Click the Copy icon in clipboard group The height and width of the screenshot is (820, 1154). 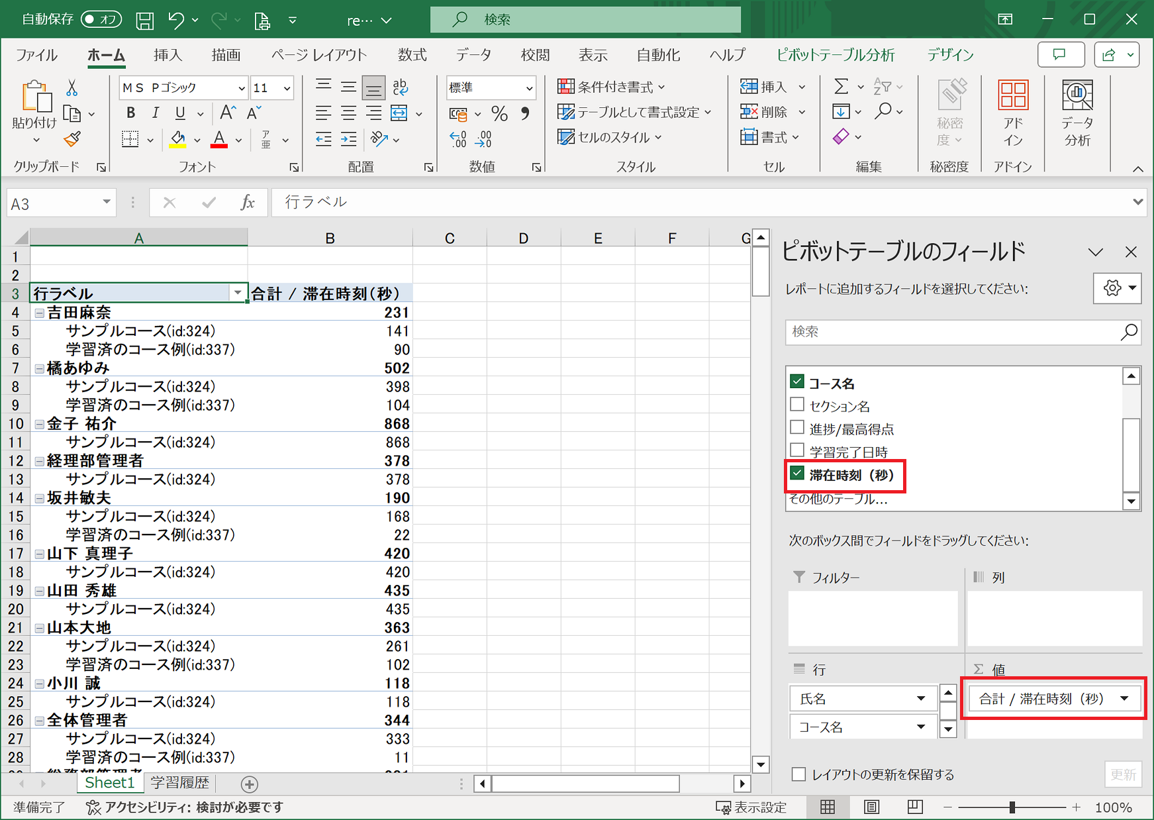pos(72,114)
